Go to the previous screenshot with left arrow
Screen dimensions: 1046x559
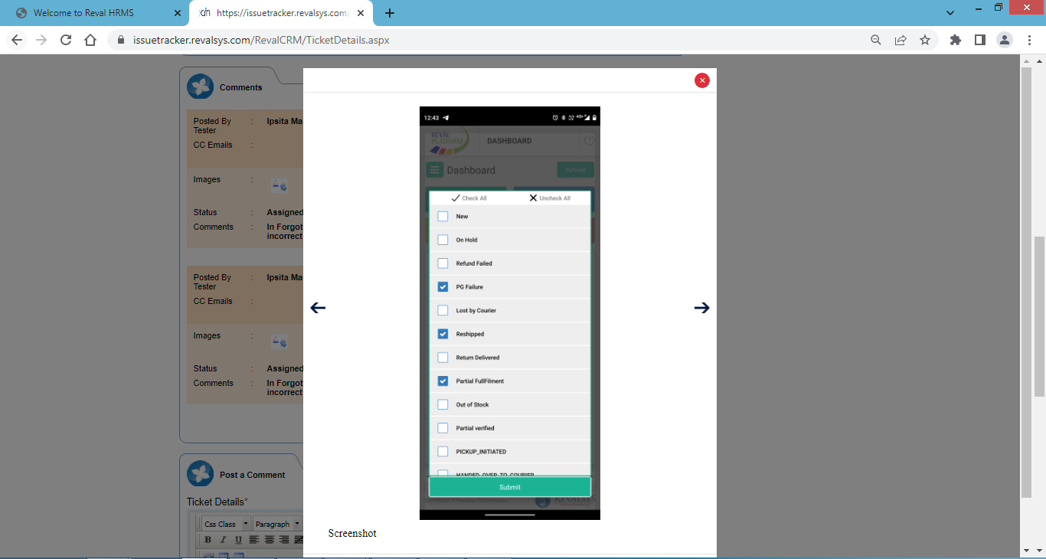pos(318,308)
